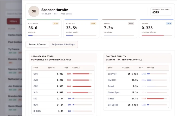Click the player name Spencer Horwitz
The height and width of the screenshot is (116, 177).
pos(55,10)
